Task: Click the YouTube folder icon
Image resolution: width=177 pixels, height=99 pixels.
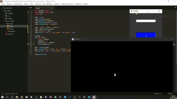Action: (6, 21)
